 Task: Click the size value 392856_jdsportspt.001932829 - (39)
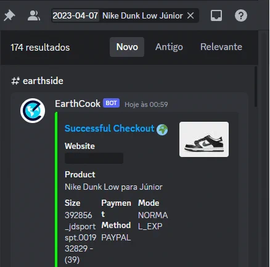pos(80,237)
